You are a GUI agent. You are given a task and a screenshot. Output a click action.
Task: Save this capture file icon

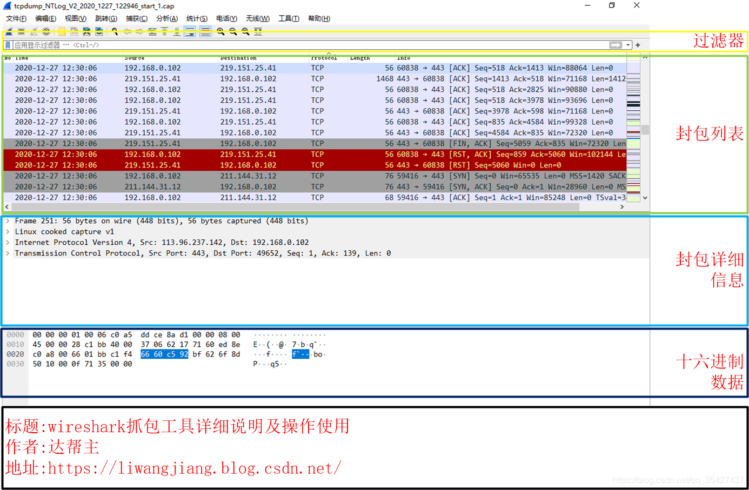click(75, 32)
